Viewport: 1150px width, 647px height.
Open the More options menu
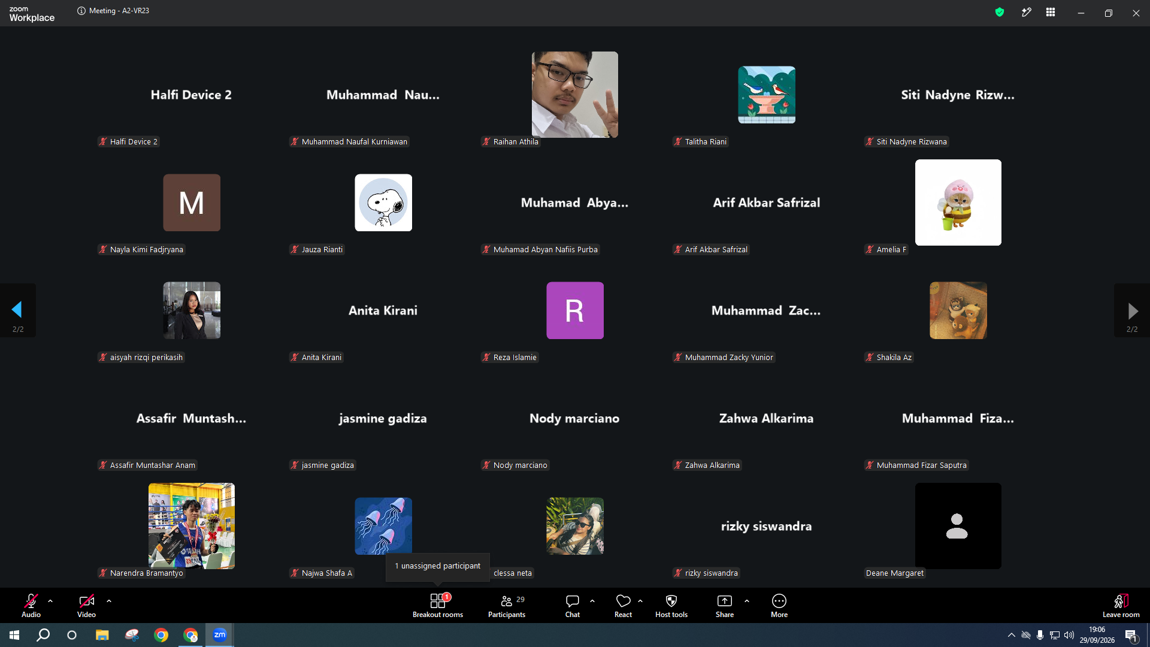tap(779, 605)
